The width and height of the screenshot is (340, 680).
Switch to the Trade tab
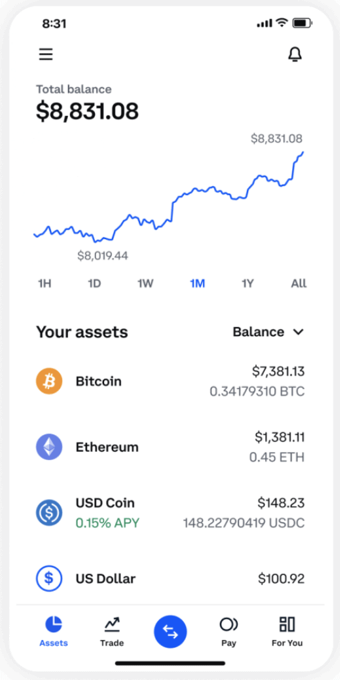pyautogui.click(x=112, y=632)
